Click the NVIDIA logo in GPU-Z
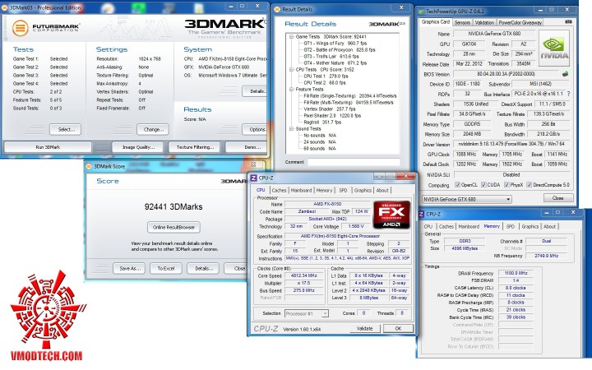The width and height of the screenshot is (592, 370). [554, 49]
